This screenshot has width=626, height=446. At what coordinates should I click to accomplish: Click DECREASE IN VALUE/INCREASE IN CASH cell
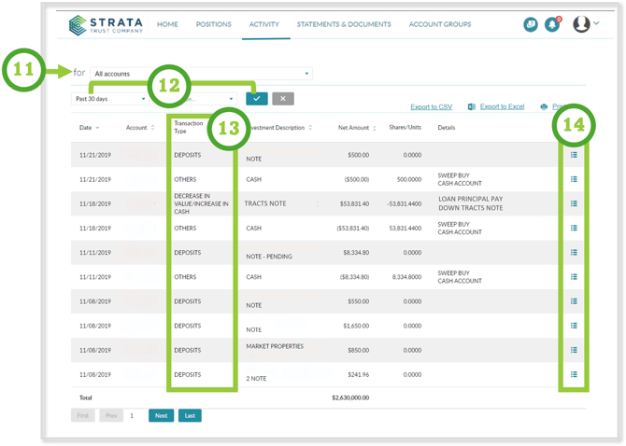tap(201, 203)
